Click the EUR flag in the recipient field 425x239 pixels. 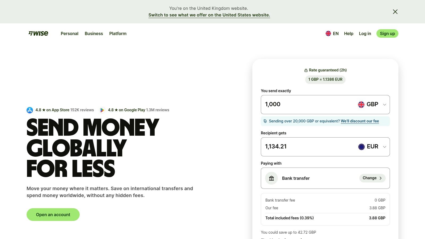coord(361,147)
